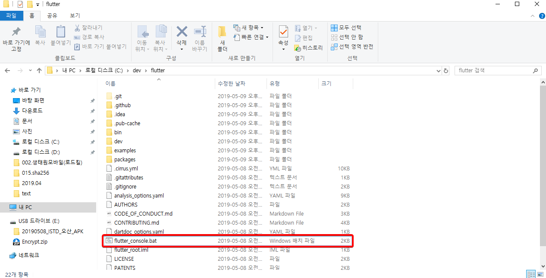Click the Back navigation arrow
The image size is (546, 278).
[x=8, y=71]
